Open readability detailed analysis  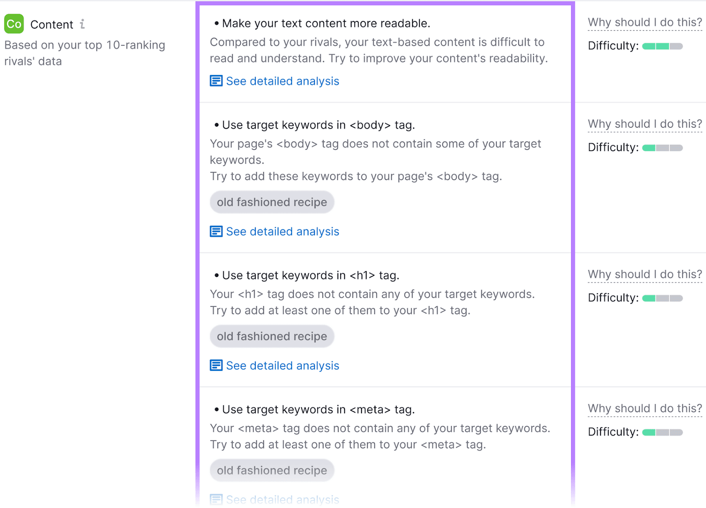pos(282,81)
